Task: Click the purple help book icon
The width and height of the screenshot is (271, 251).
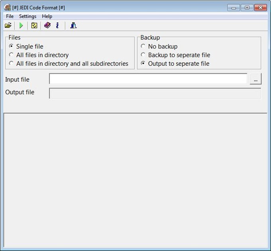Action: (47, 25)
